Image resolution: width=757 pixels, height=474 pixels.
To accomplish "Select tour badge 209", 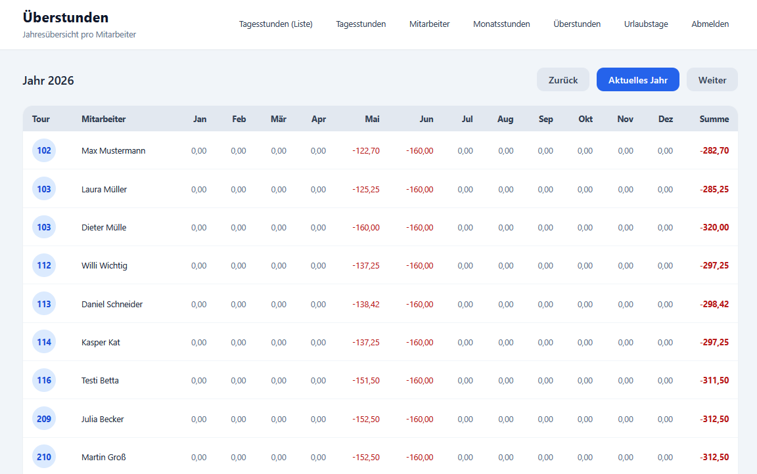I will click(44, 419).
